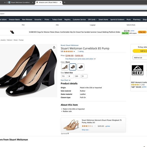
Task: Click the Add to List button
Action: pyautogui.click(x=140, y=58)
